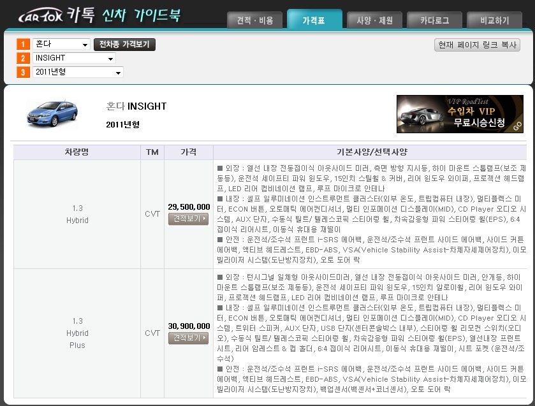The width and height of the screenshot is (535, 406).
Task: Click 견적보기 under the 30,900,000 price
Action: pos(188,338)
